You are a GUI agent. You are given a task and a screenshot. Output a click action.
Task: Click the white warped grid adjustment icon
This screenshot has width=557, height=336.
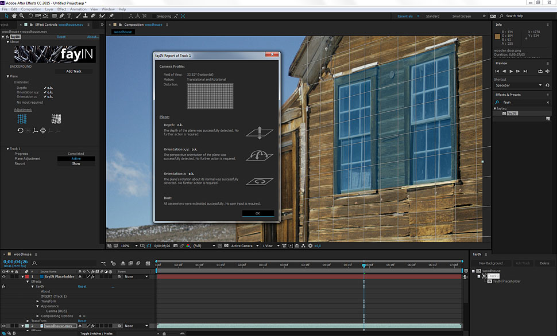56,119
